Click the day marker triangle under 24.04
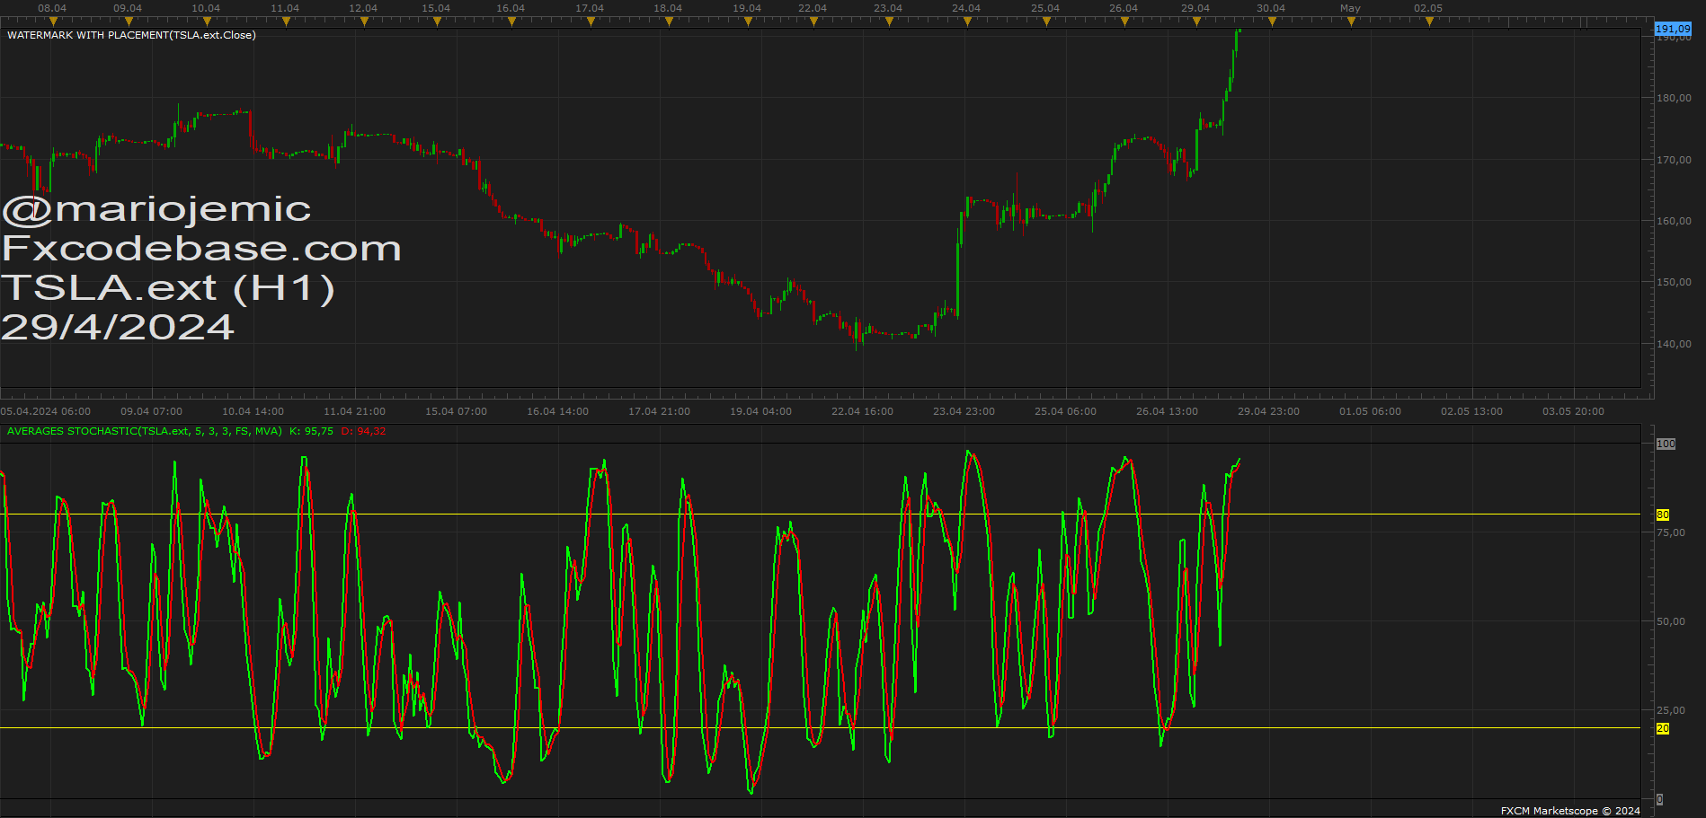 pos(967,22)
